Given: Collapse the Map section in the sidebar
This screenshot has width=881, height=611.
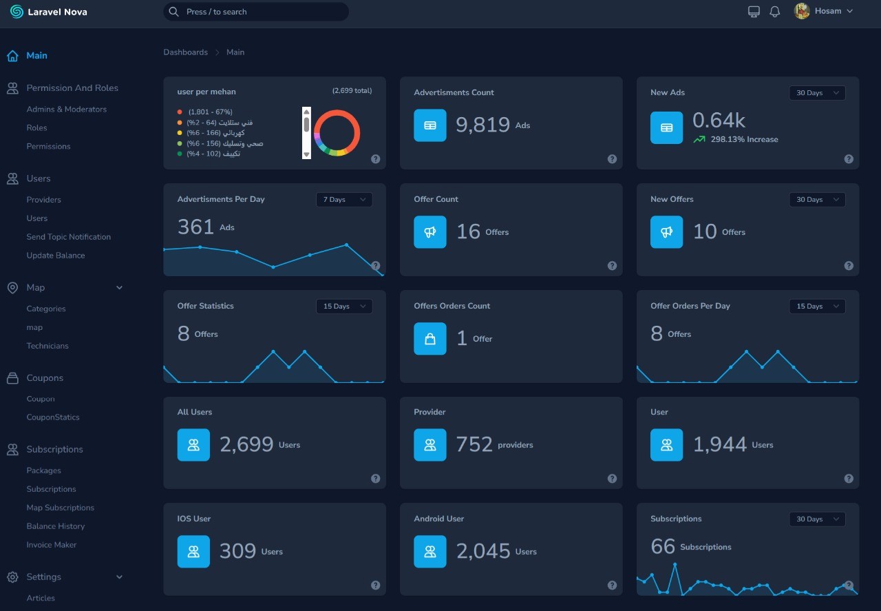Looking at the screenshot, I should tap(119, 287).
